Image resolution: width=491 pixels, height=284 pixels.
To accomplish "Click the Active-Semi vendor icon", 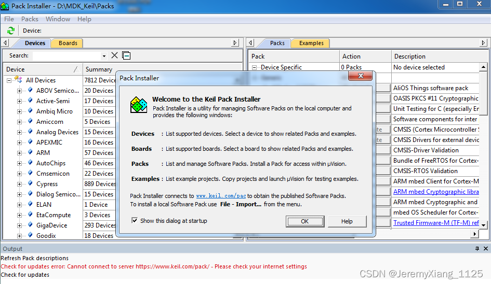I will 30,101.
